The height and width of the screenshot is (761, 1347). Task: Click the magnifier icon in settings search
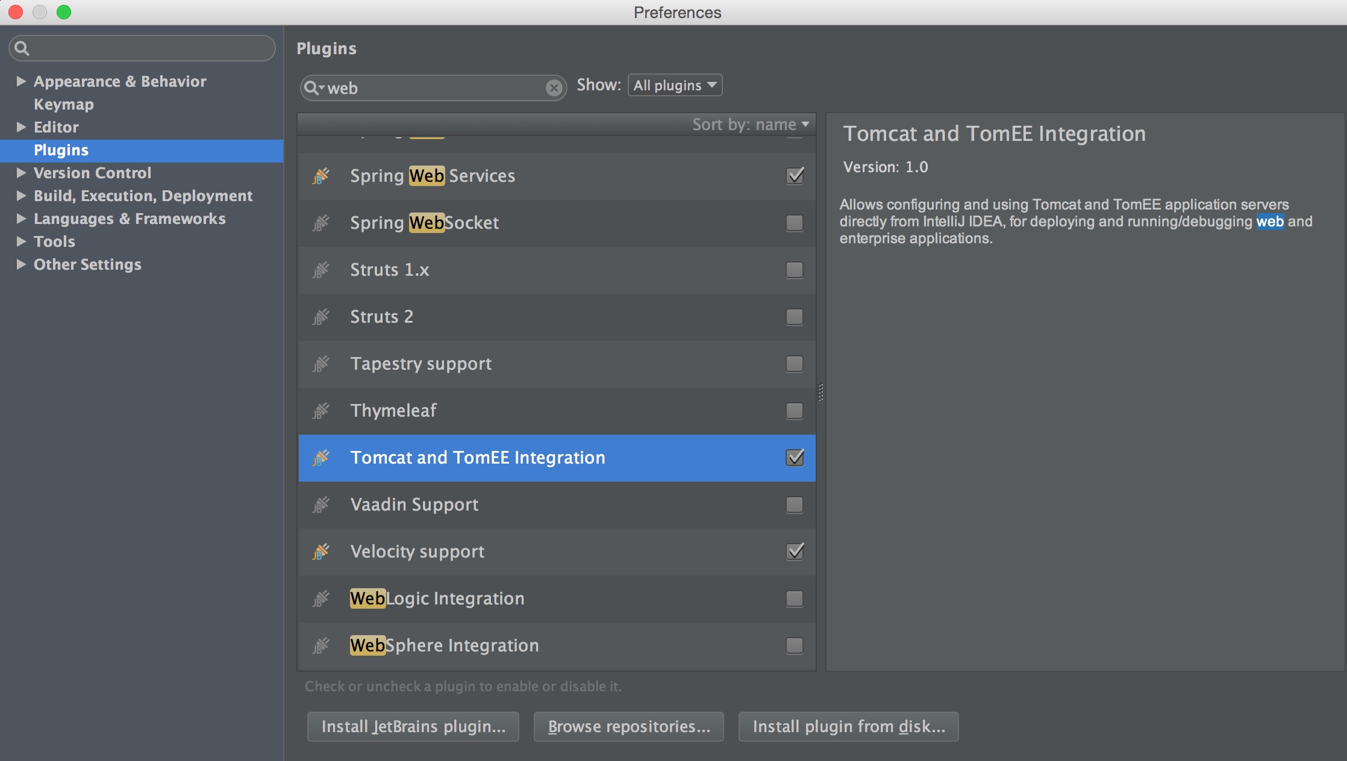pos(22,48)
